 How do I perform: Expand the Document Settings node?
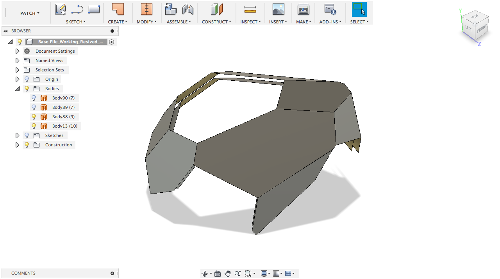pyautogui.click(x=17, y=51)
